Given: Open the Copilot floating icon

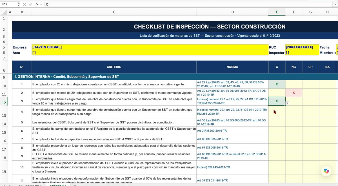Looking at the screenshot, I should click(x=326, y=171).
